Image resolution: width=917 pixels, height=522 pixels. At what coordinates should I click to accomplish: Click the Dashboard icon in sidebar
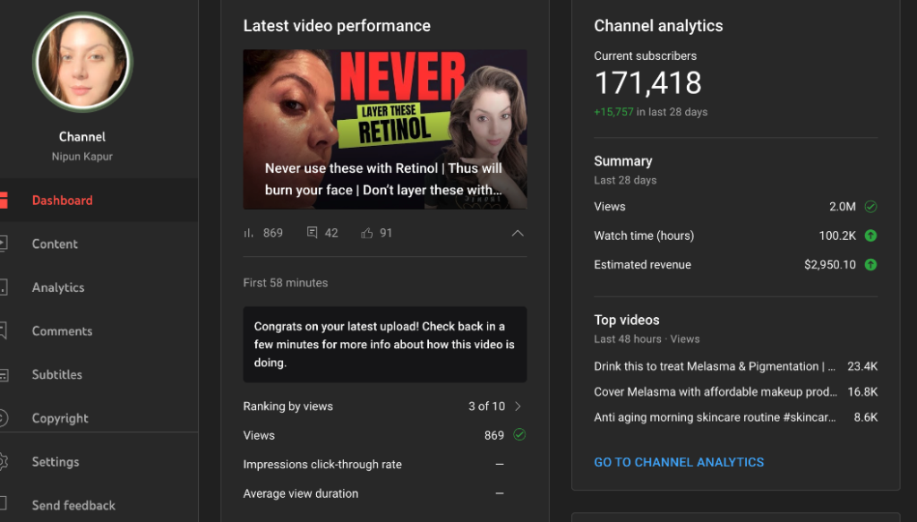(x=4, y=201)
